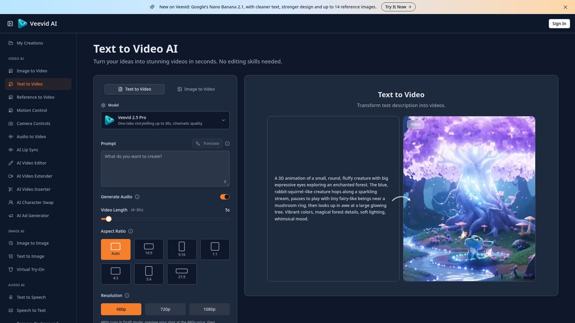The height and width of the screenshot is (323, 575).
Task: Open Motion Control tool
Action: (38, 110)
